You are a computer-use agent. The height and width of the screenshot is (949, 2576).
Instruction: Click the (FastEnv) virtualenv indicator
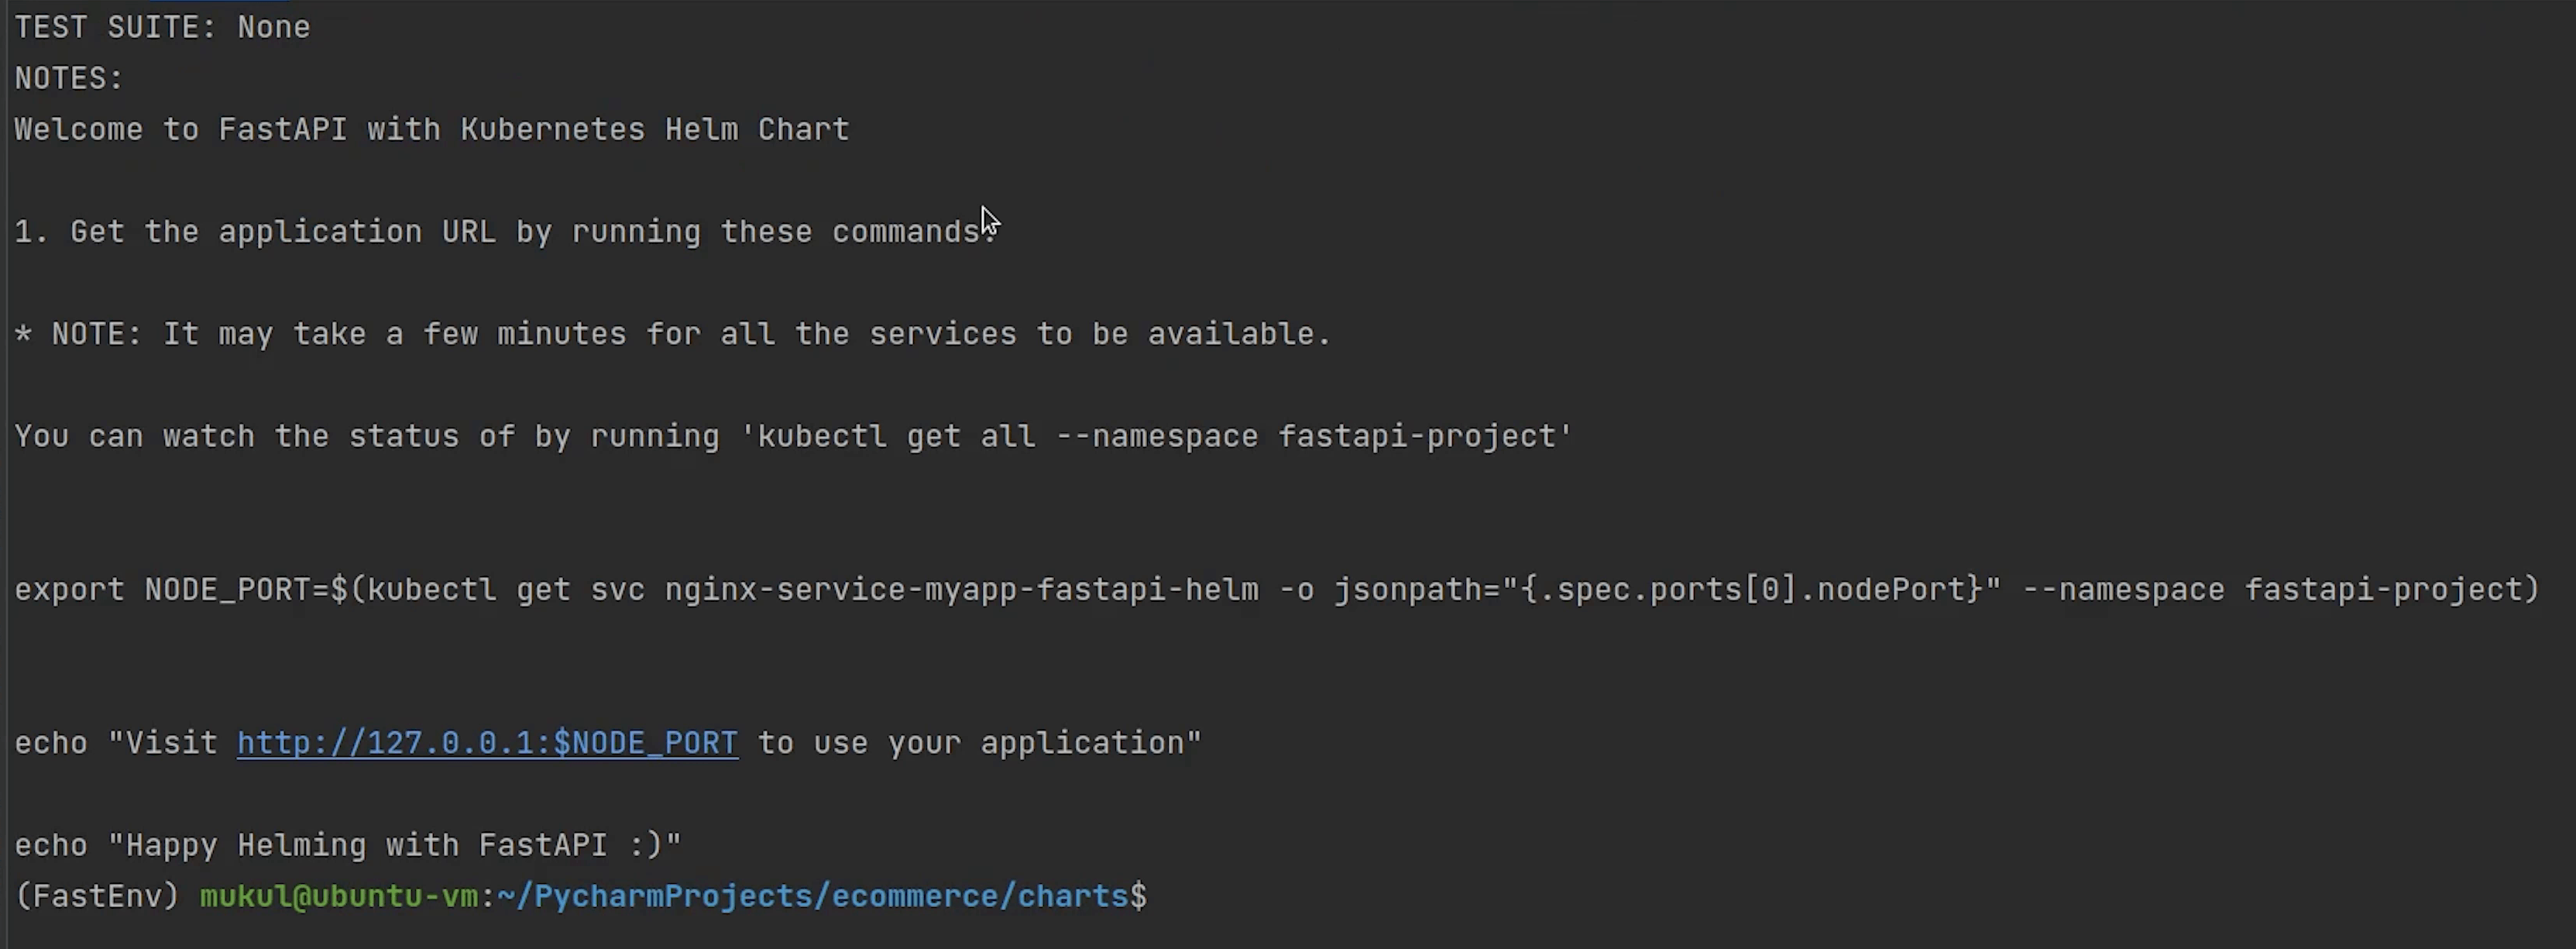click(x=97, y=896)
